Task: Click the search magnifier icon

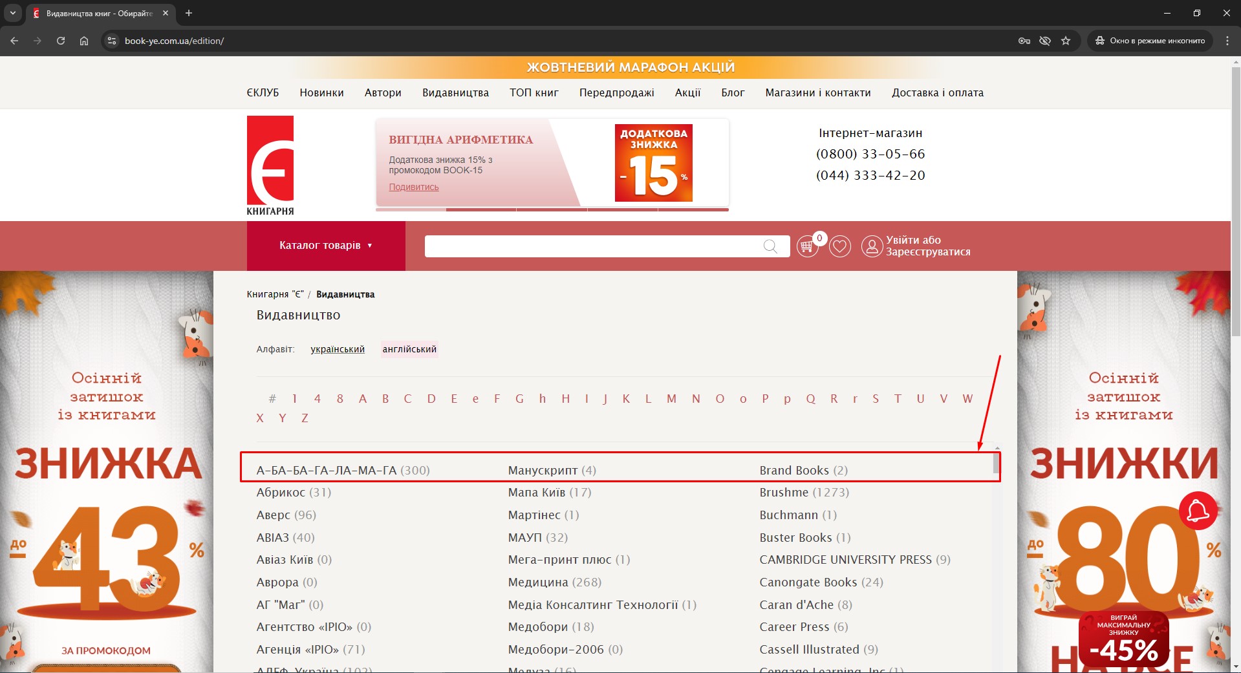Action: click(770, 246)
